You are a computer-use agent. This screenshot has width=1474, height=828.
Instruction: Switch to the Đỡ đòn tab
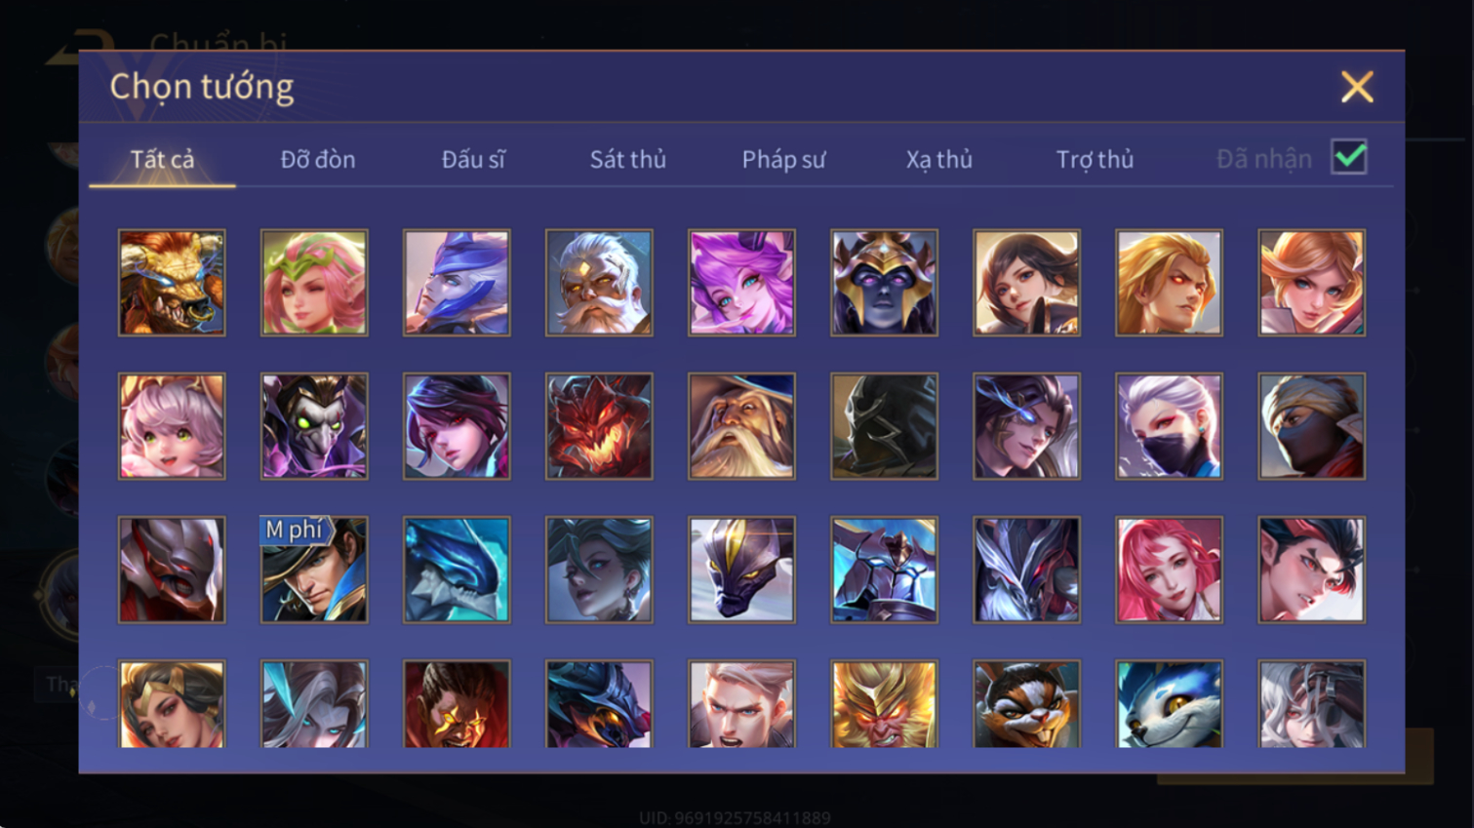pos(318,159)
